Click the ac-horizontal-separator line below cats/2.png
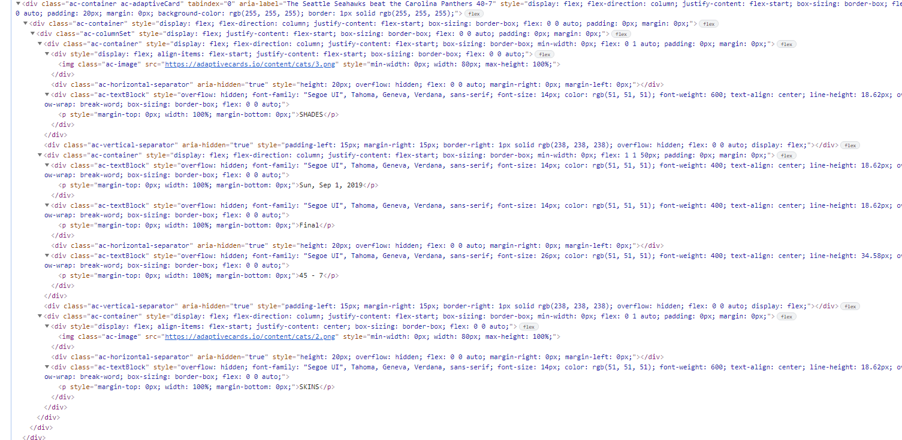Viewport: 902px width, 440px height. (x=357, y=357)
